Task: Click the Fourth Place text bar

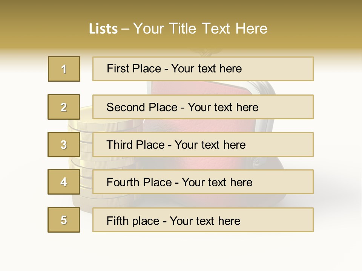Action: click(x=203, y=182)
